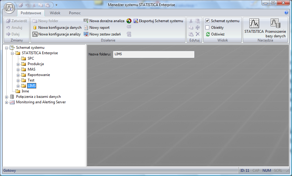The height and width of the screenshot is (176, 292).
Task: Click the Nazwa folderu text field
Action: (154, 54)
